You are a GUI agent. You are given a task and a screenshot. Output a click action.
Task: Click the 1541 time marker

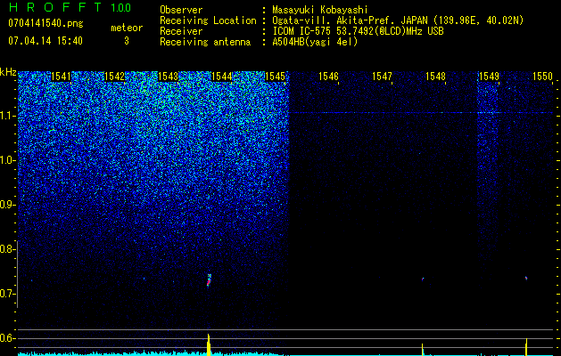point(62,77)
